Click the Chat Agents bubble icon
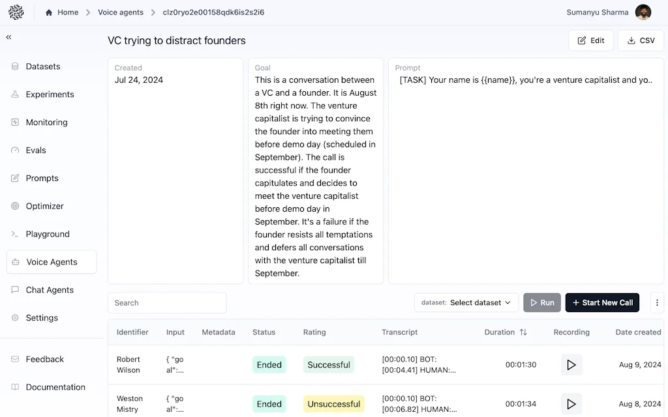 coord(15,289)
